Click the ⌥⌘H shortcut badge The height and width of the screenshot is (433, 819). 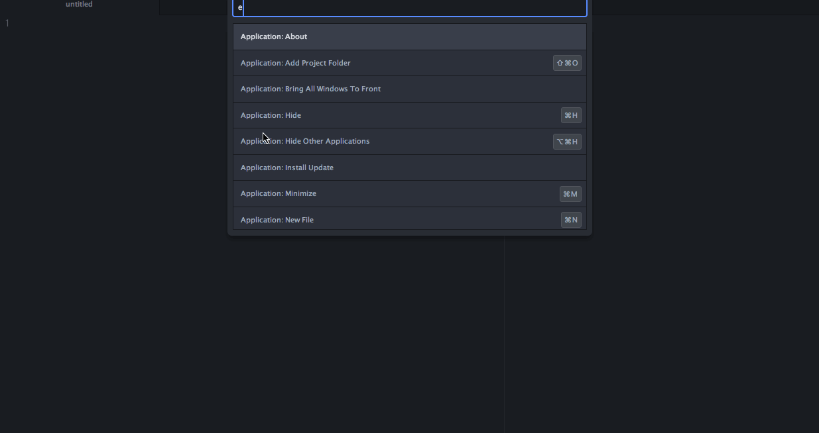pyautogui.click(x=567, y=141)
